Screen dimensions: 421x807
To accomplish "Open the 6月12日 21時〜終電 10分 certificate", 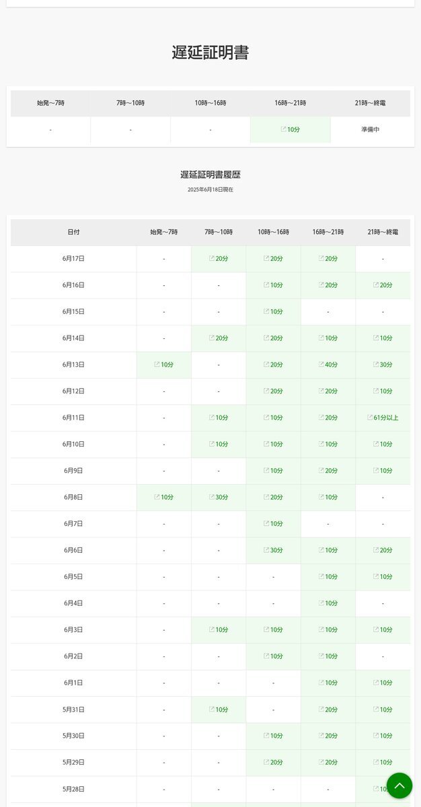I will (383, 391).
